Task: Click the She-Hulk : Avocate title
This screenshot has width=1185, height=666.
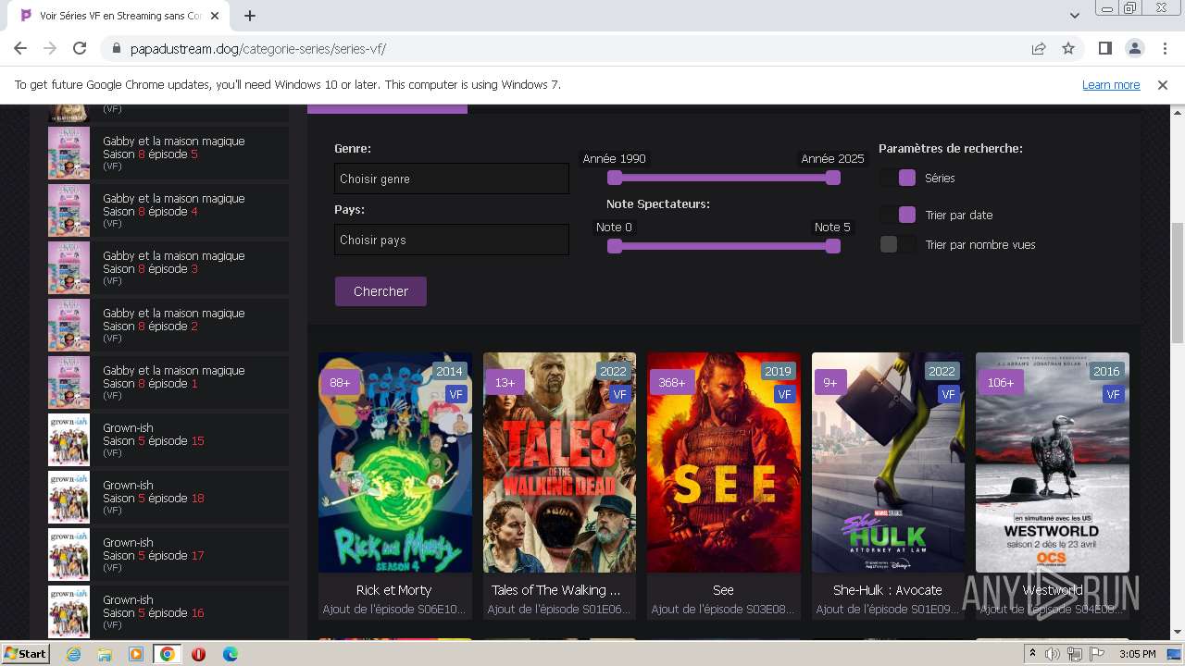Action: click(x=888, y=590)
